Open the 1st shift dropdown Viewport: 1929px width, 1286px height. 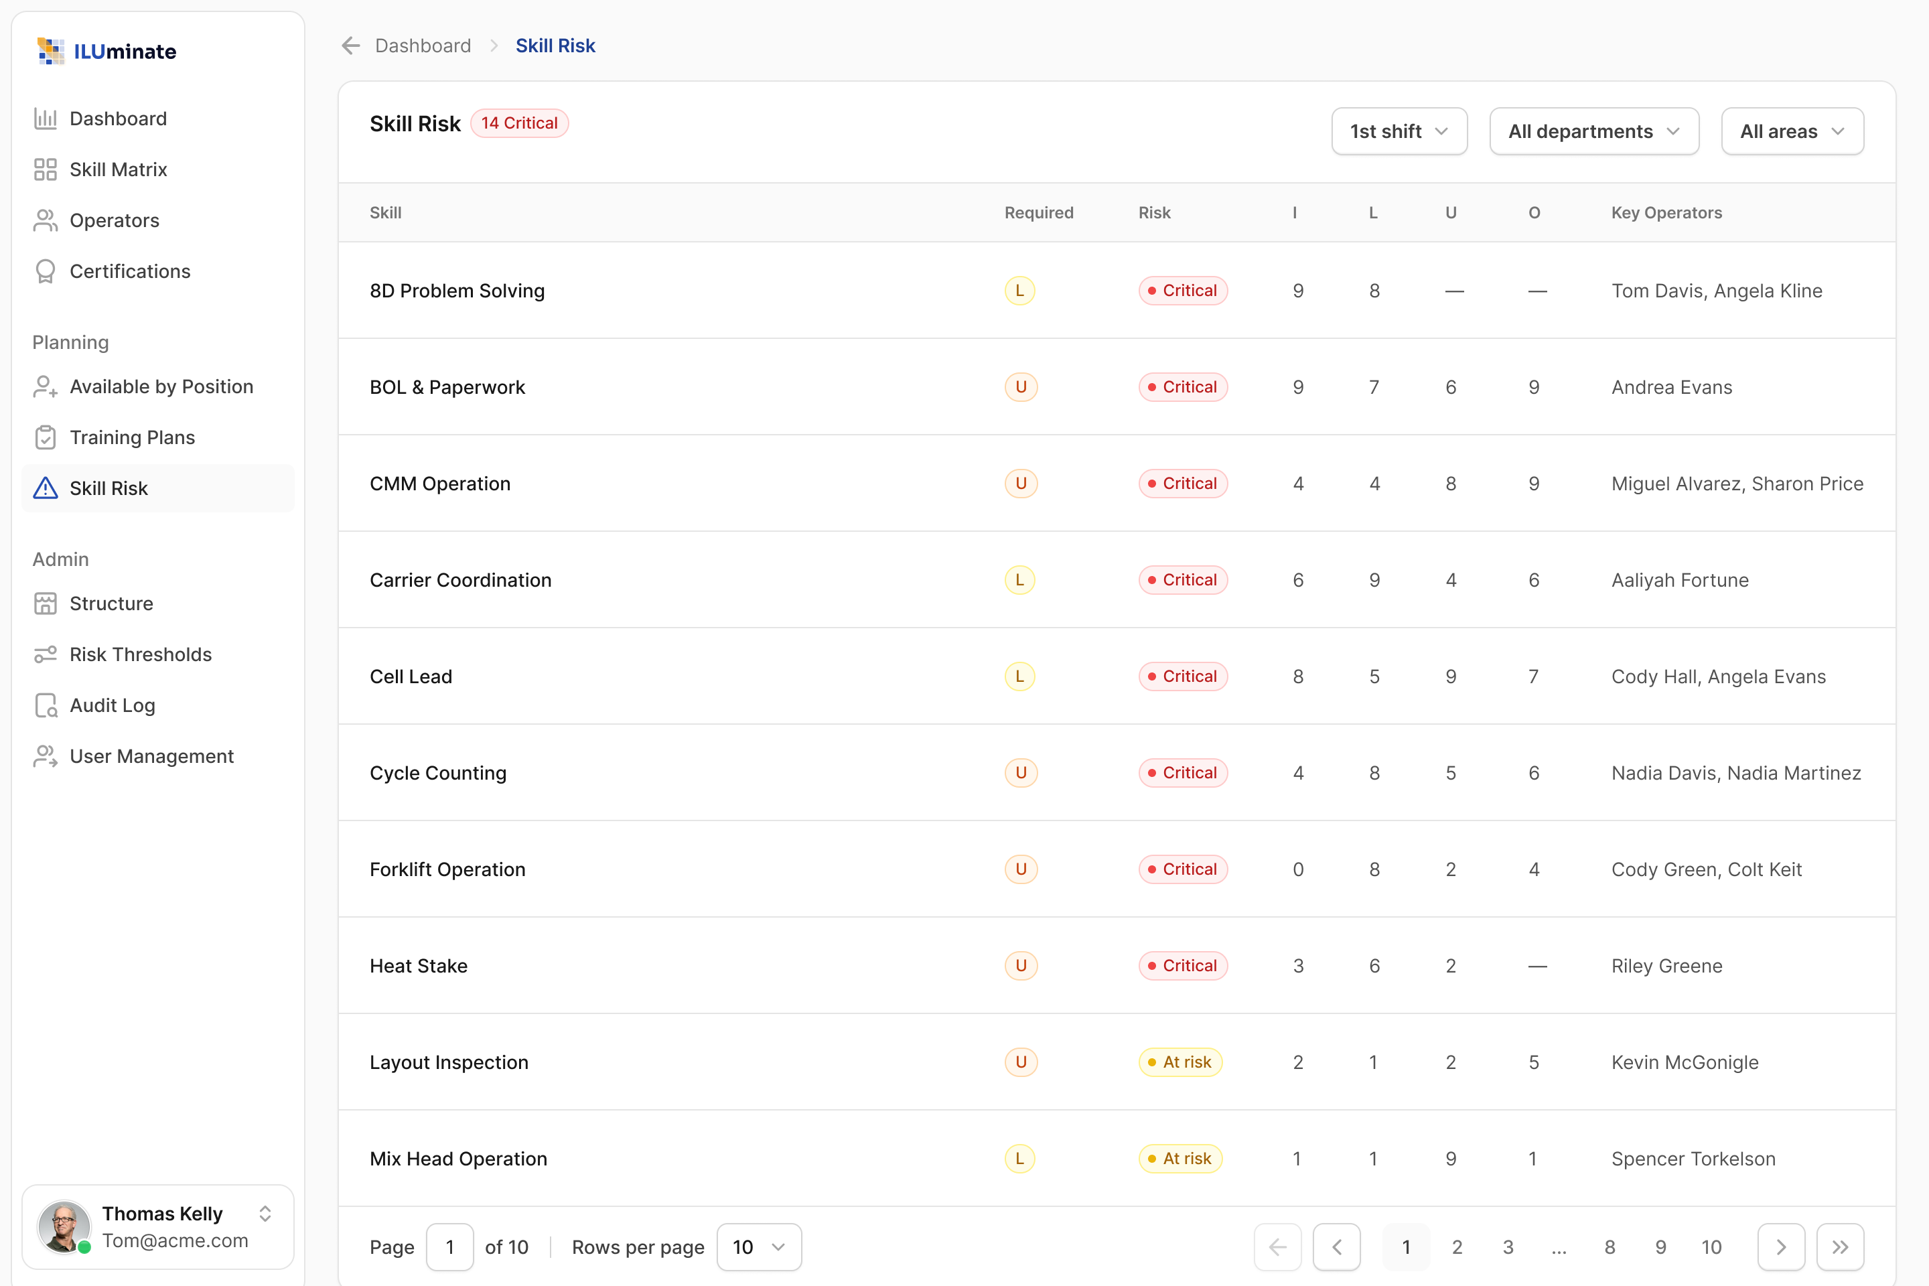point(1399,131)
